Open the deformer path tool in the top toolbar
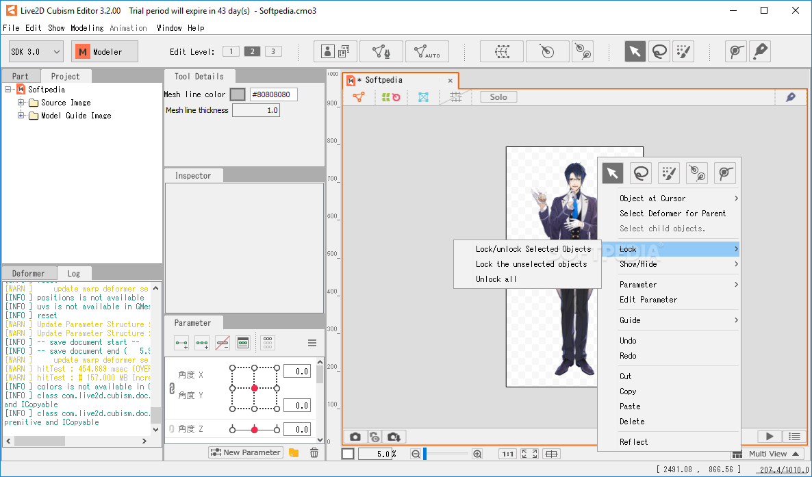812x477 pixels. [x=583, y=51]
